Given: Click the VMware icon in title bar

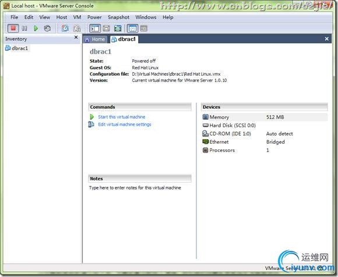Looking at the screenshot, I should (6, 6).
